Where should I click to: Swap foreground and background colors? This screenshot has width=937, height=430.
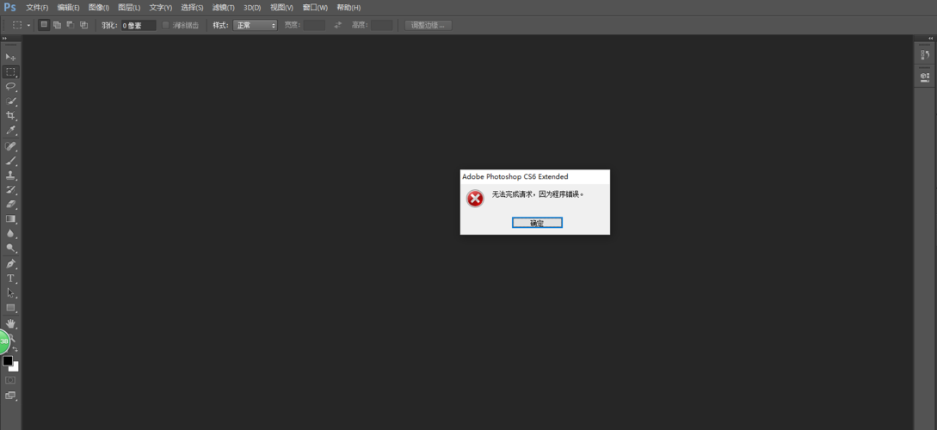tap(15, 349)
